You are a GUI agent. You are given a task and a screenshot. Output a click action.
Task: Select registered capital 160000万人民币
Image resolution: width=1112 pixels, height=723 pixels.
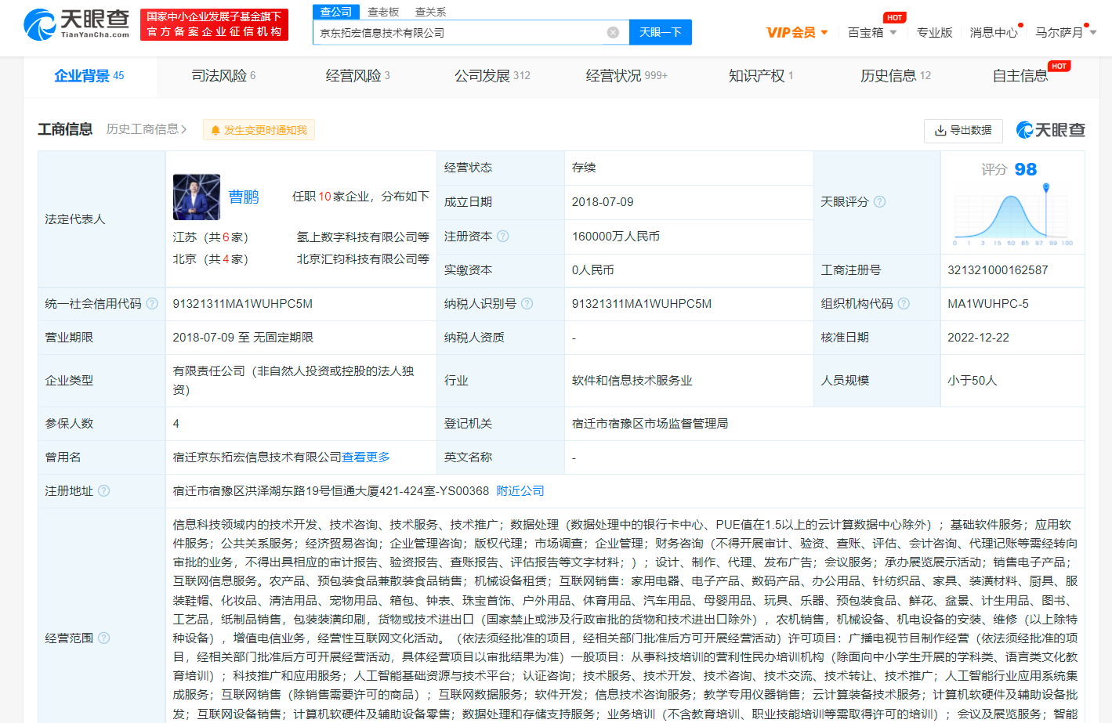(x=616, y=236)
